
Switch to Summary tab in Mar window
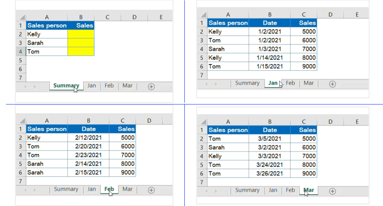(247, 190)
